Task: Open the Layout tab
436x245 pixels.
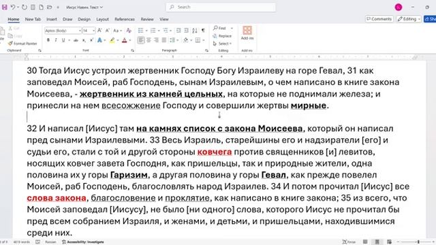Action: (102, 19)
